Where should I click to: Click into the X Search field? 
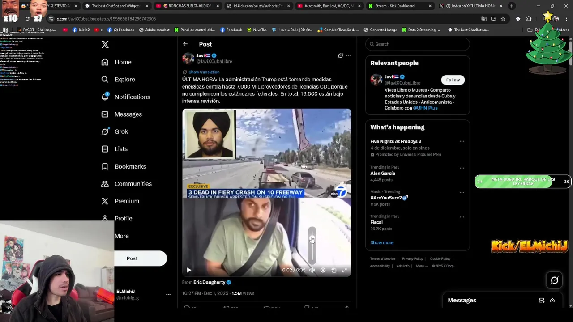[x=418, y=44]
